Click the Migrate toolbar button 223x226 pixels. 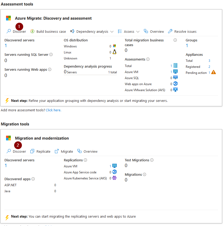pos(64,151)
